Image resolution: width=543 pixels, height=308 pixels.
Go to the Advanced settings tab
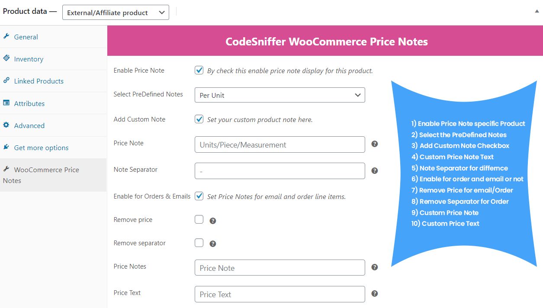[29, 126]
